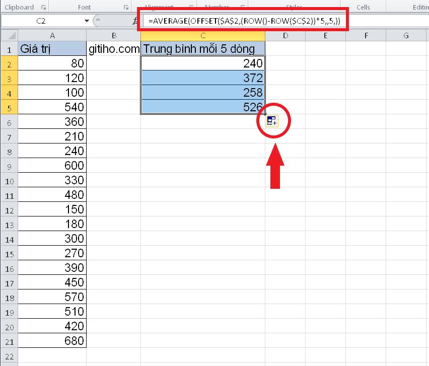Open the Clipboard group dialog launcher

tap(43, 8)
